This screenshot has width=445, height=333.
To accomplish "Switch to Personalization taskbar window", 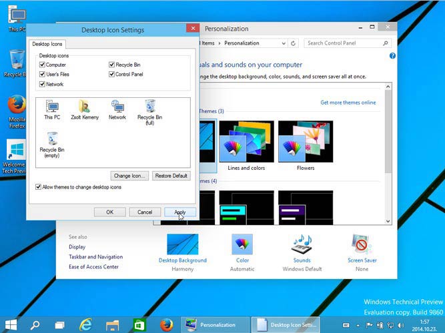I will [x=215, y=325].
